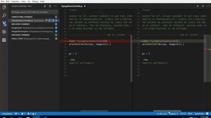Open the File menu
This screenshot has height=118, width=211.
coord(2,1)
